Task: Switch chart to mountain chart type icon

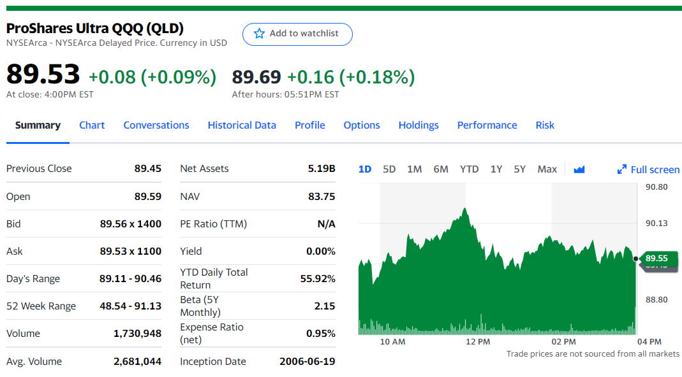Action: point(579,169)
